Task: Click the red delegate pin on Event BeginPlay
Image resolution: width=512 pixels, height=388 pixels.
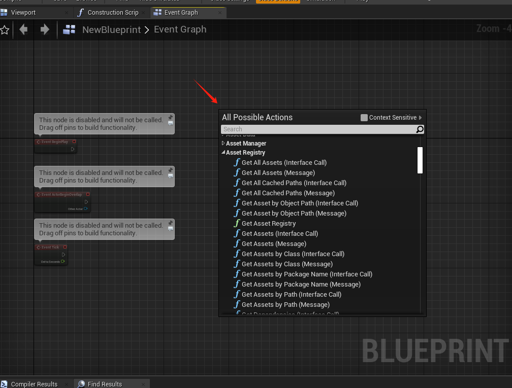Action: (74, 142)
